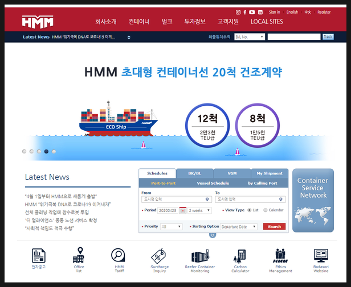Open the header news ticker headline
The width and height of the screenshot is (351, 287).
click(x=84, y=37)
